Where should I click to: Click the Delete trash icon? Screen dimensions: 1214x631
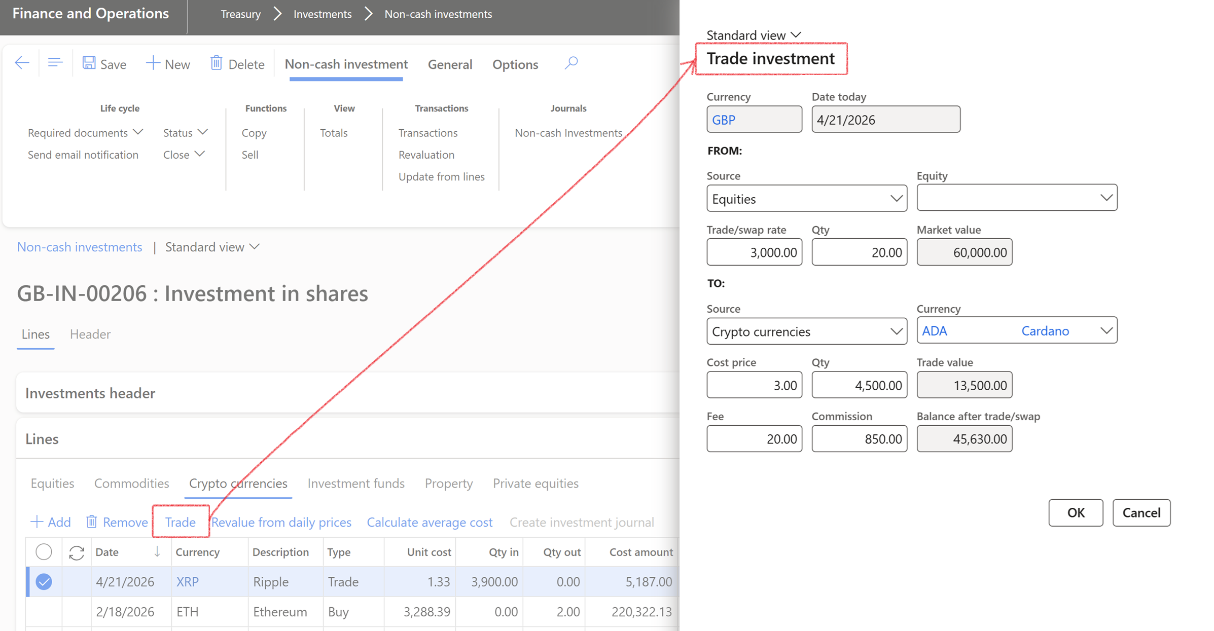pos(217,63)
